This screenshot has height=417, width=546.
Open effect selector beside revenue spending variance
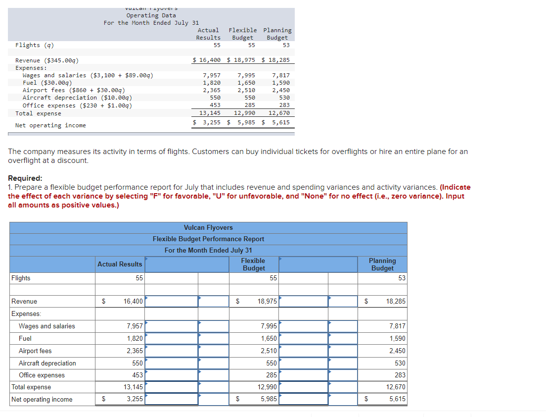pyautogui.click(x=214, y=301)
